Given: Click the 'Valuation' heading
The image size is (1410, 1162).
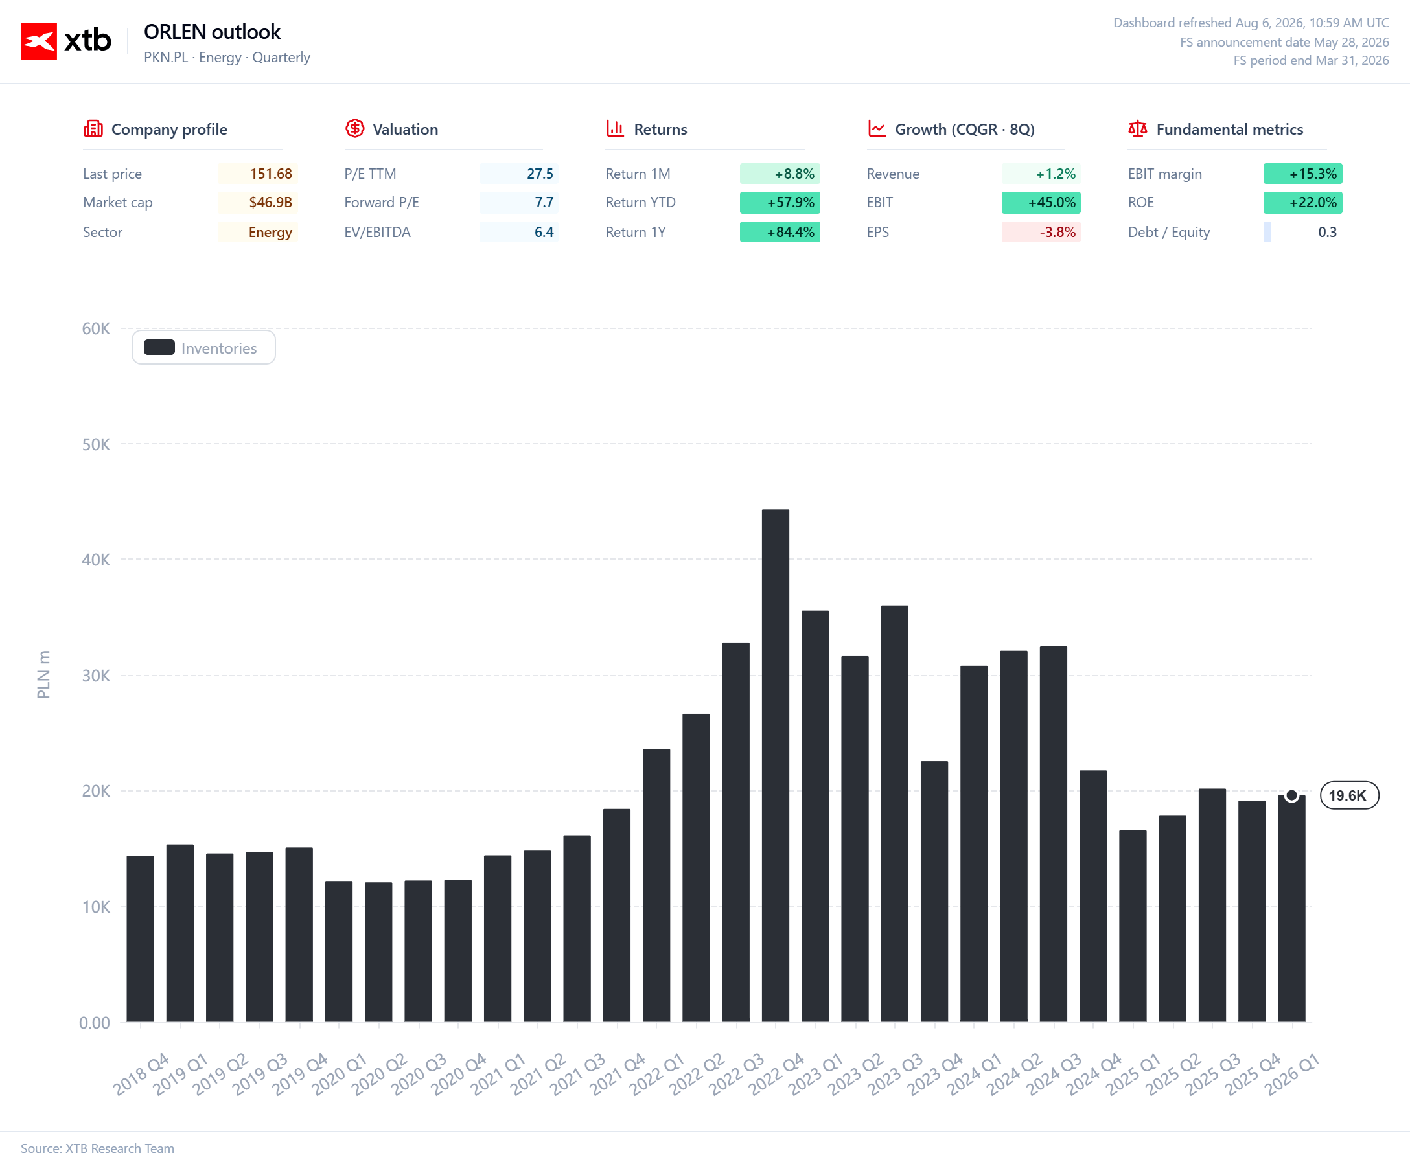Looking at the screenshot, I should [x=405, y=129].
